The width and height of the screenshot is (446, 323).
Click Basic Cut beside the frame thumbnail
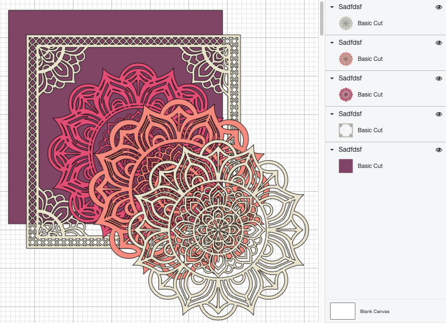[370, 130]
